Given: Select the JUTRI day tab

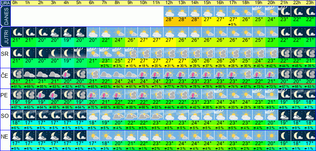Looking at the screenshot, I should click(5, 37).
